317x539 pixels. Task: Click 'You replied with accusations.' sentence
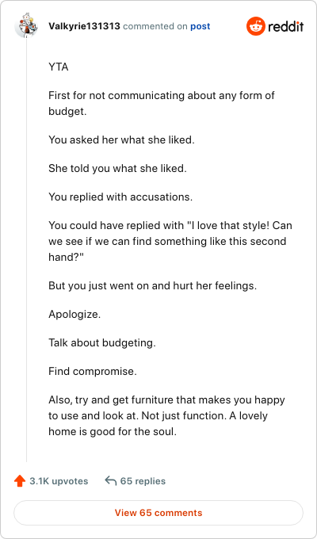[x=120, y=197]
